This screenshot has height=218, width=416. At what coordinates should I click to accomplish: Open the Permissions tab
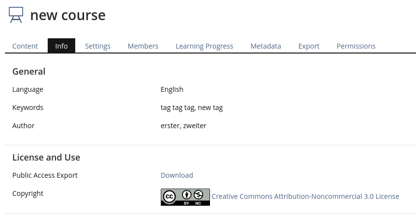(356, 46)
